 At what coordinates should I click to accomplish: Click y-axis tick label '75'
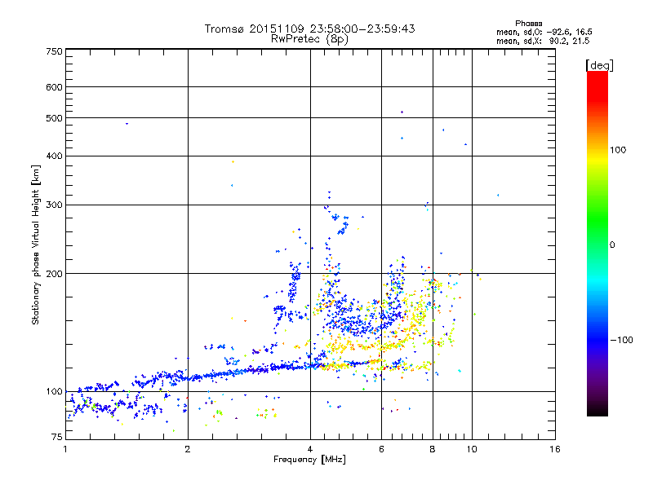click(x=57, y=437)
